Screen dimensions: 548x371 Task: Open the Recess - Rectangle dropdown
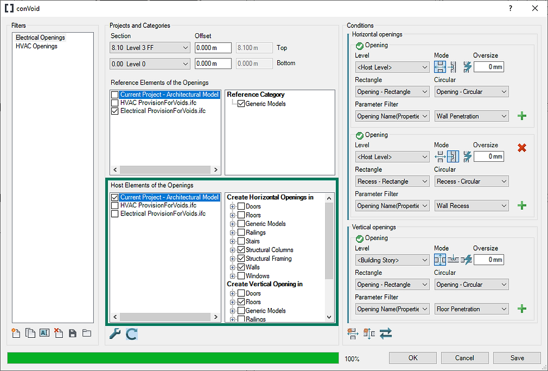[x=392, y=181]
